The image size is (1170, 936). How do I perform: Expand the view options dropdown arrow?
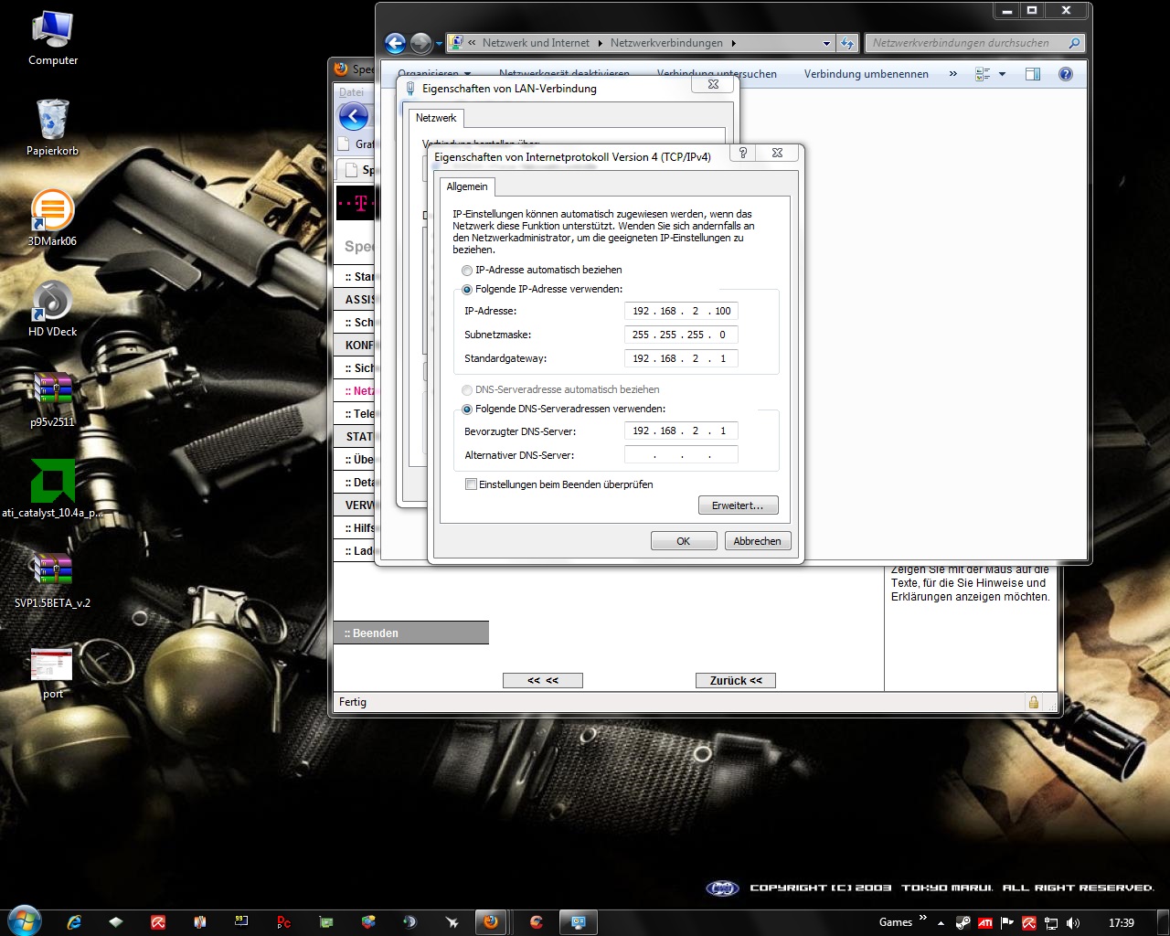pyautogui.click(x=1002, y=74)
